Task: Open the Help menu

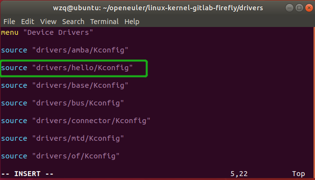Action: 132,22
